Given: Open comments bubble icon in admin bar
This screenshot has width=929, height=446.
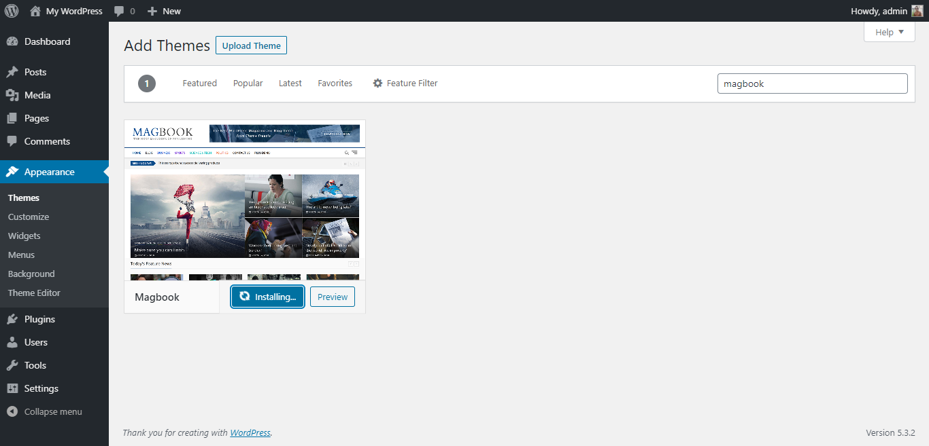Looking at the screenshot, I should pos(119,11).
